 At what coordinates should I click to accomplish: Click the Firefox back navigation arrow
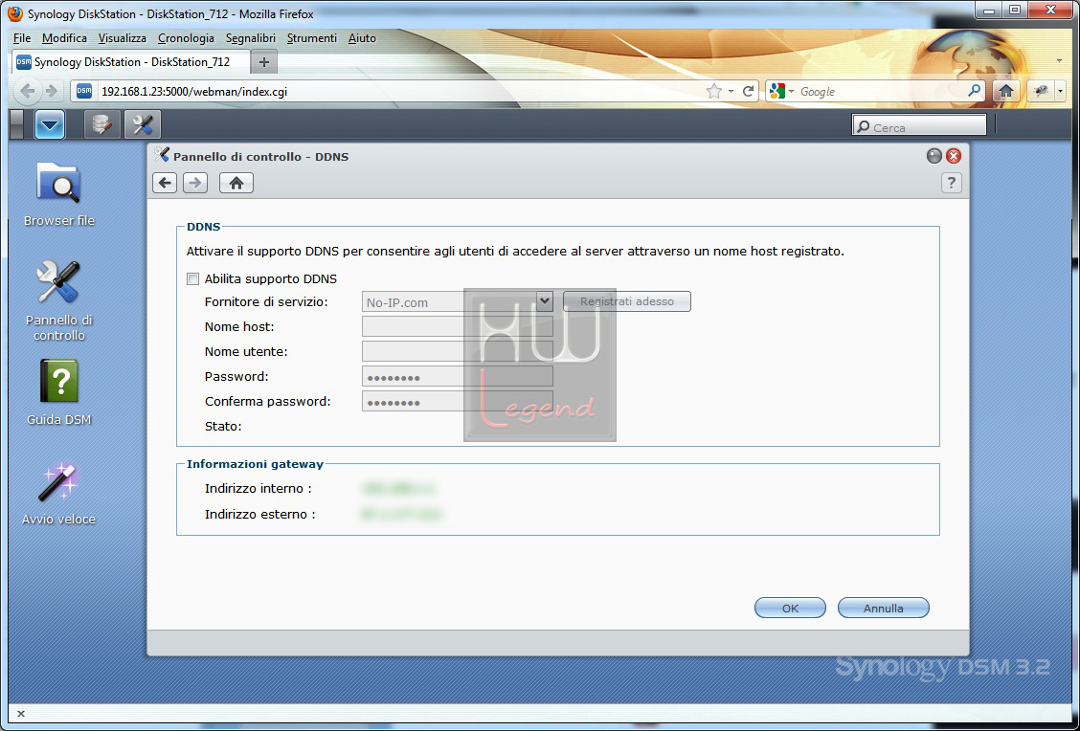[x=28, y=91]
